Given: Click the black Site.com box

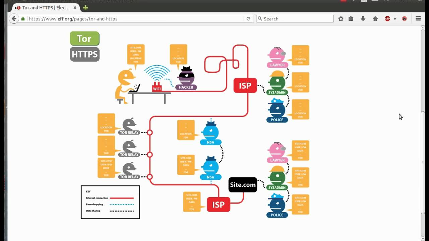Looking at the screenshot, I should pyautogui.click(x=243, y=185).
